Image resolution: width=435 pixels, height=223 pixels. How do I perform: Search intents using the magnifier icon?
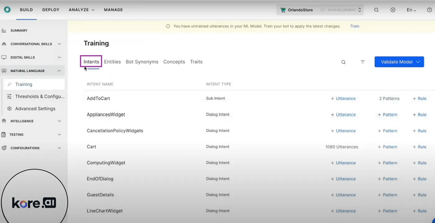[343, 62]
